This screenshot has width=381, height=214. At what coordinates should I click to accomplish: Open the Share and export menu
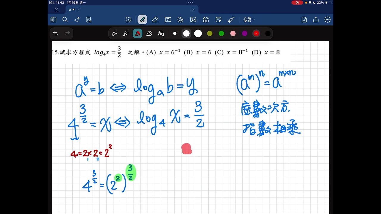coord(316,20)
